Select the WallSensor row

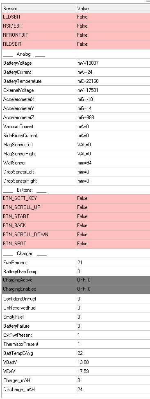point(76,163)
